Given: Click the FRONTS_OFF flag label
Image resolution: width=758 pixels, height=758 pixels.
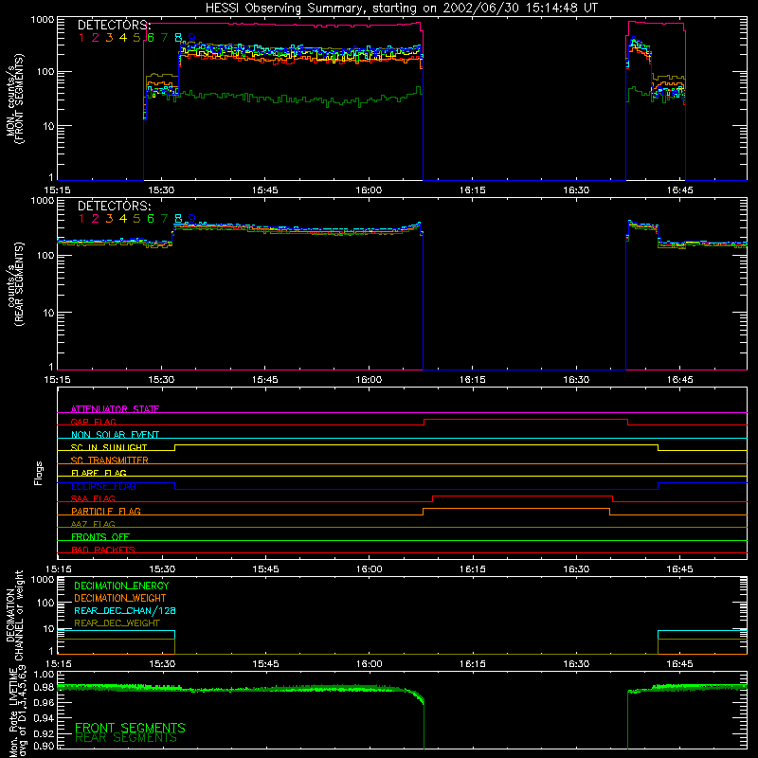Looking at the screenshot, I should (100, 536).
